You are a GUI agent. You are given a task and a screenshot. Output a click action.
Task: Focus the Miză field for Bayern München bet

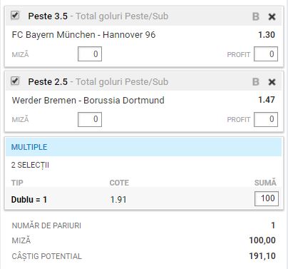(90, 54)
